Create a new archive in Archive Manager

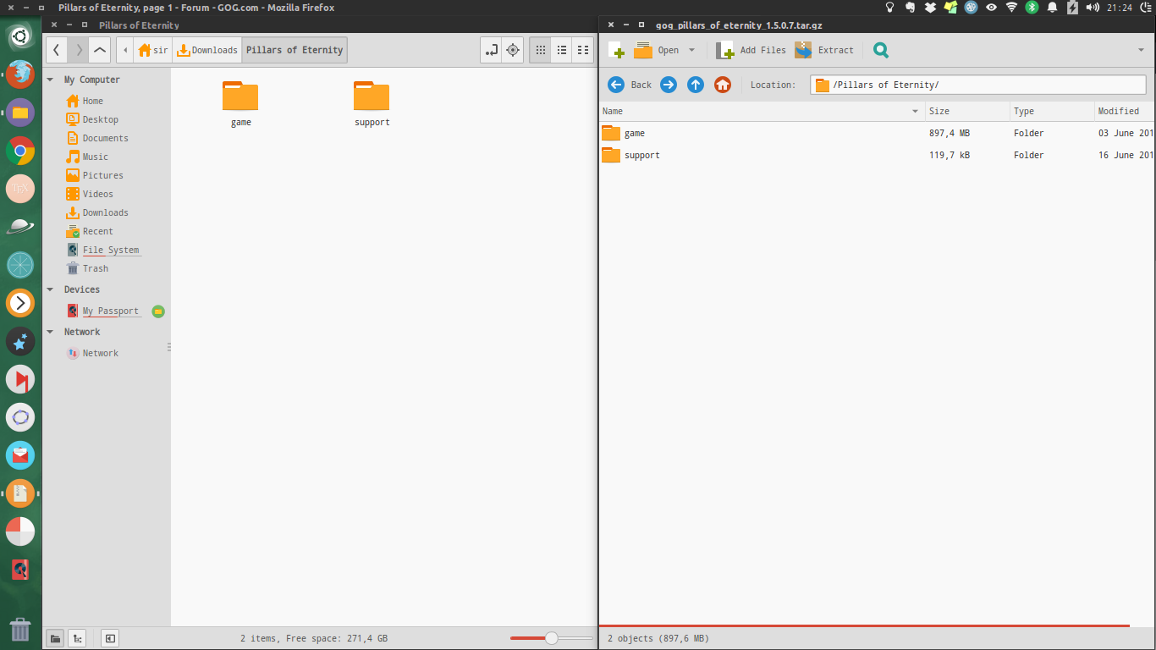(616, 50)
